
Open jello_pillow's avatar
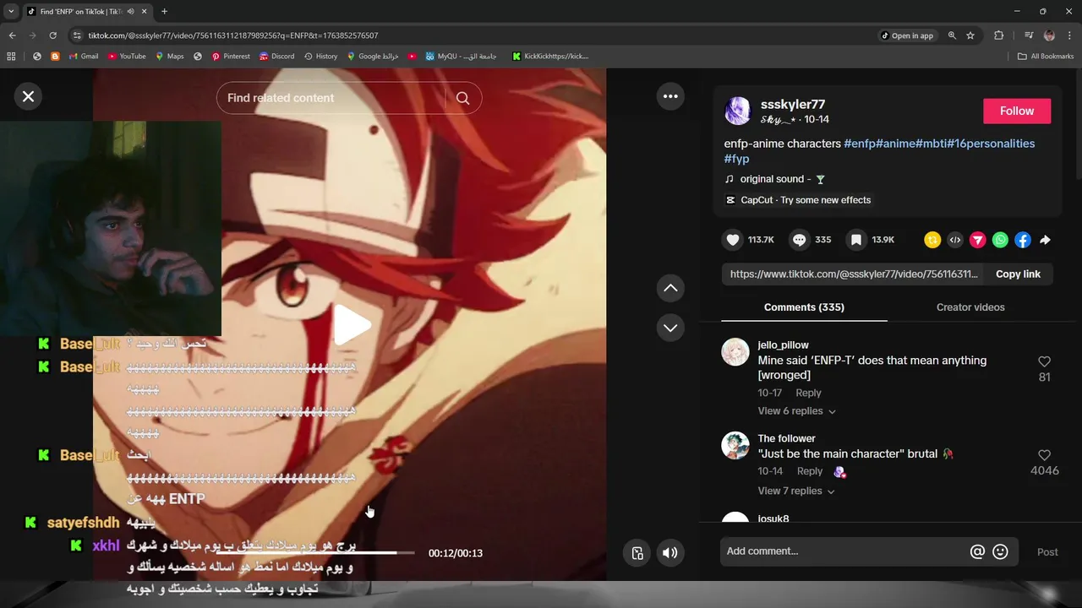click(735, 352)
